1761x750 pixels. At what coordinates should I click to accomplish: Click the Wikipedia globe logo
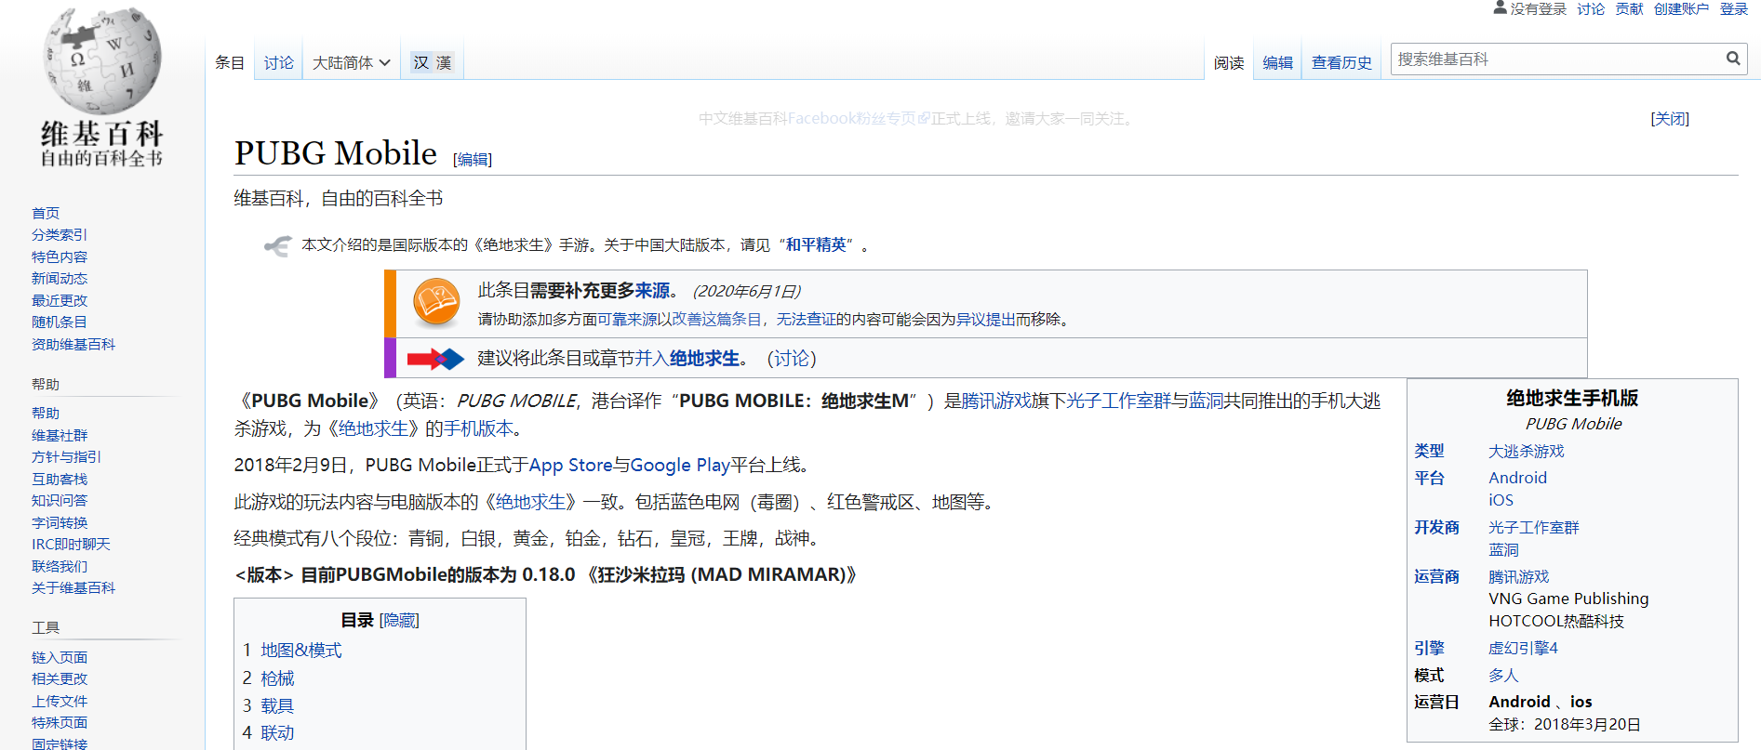point(101,60)
